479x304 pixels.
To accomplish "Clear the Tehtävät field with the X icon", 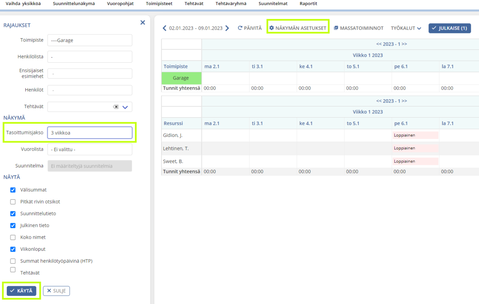I will point(116,107).
